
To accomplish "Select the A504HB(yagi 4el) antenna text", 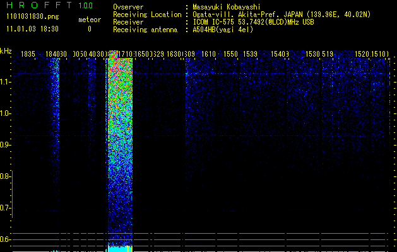I will [223, 30].
